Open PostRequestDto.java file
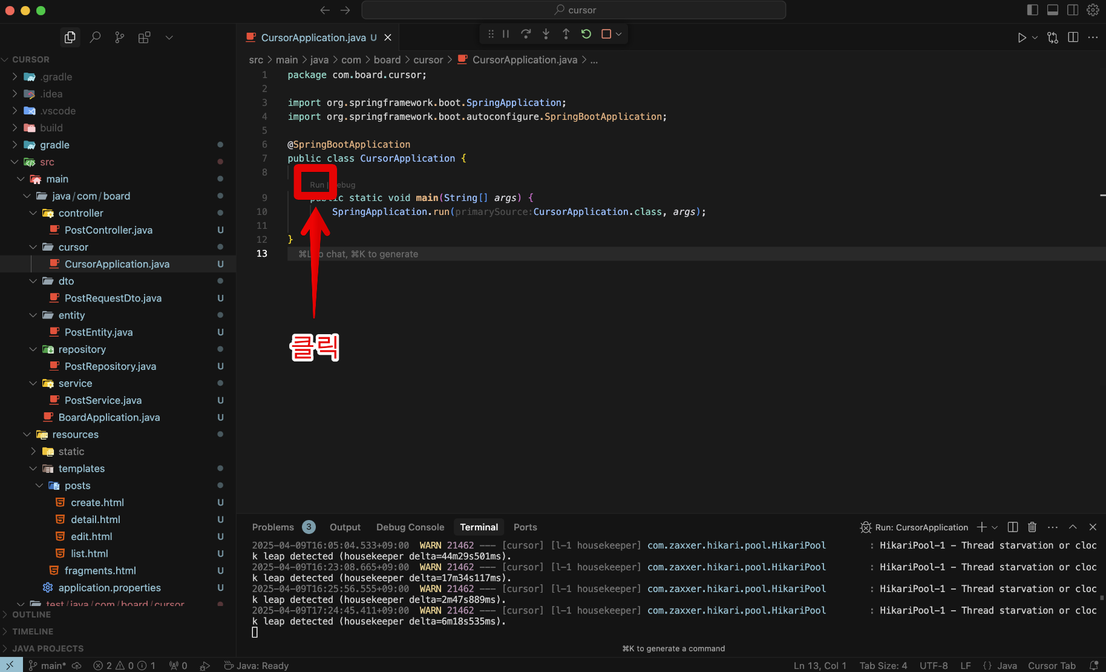 tap(113, 298)
